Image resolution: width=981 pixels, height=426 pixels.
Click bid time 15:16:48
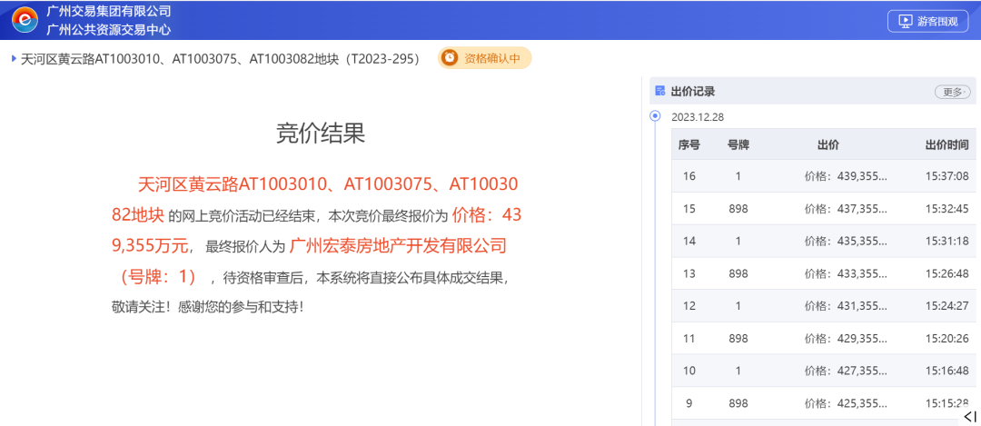[946, 371]
